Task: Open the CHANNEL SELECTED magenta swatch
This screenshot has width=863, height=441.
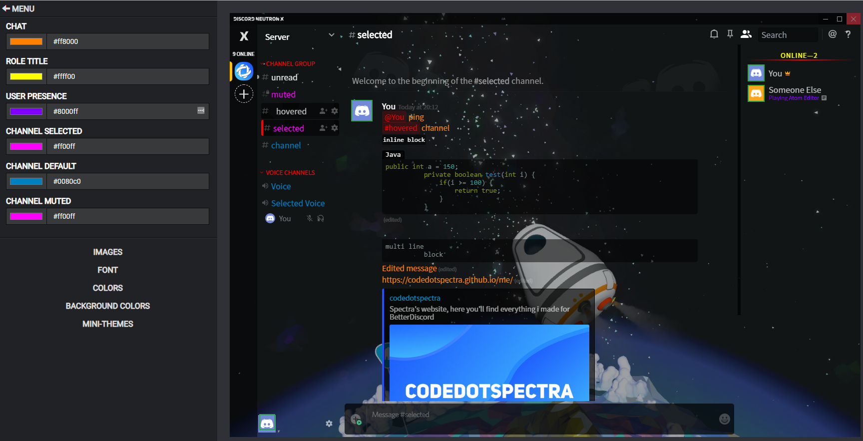Action: pos(26,146)
